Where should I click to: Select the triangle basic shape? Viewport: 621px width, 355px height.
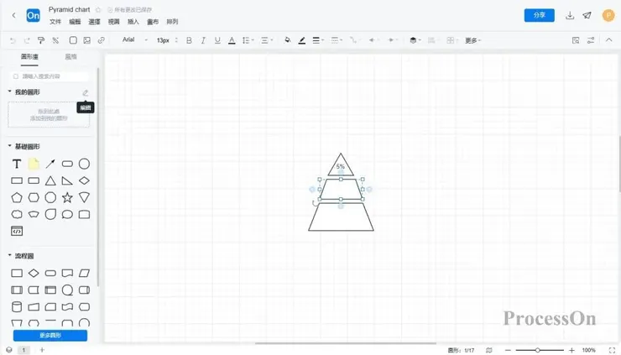pyautogui.click(x=50, y=180)
